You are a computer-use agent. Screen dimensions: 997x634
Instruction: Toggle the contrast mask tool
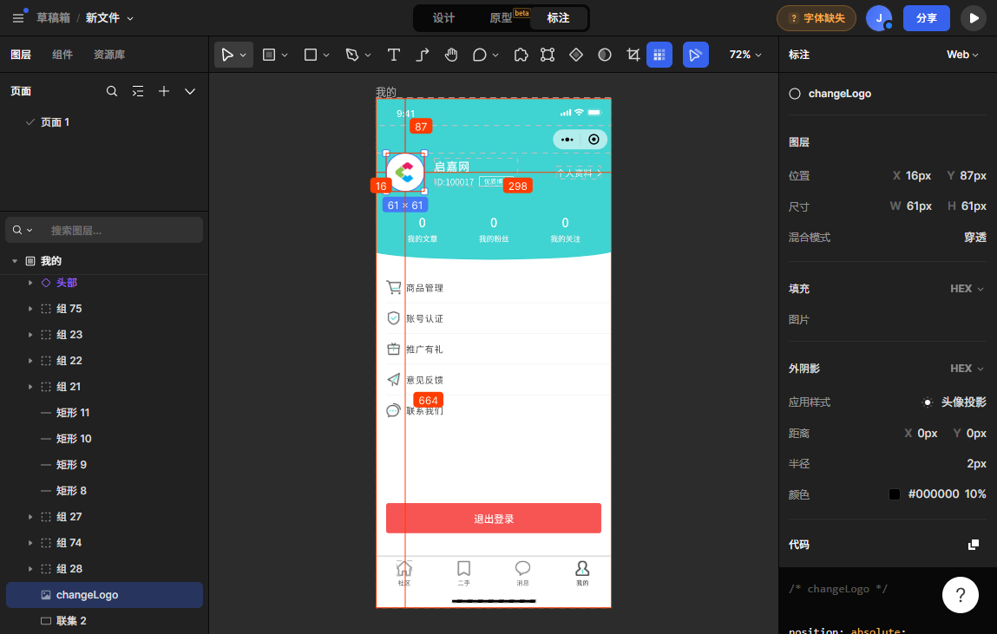[x=605, y=55]
